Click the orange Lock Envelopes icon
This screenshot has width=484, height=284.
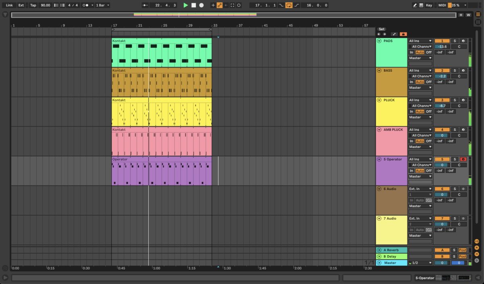[403, 34]
